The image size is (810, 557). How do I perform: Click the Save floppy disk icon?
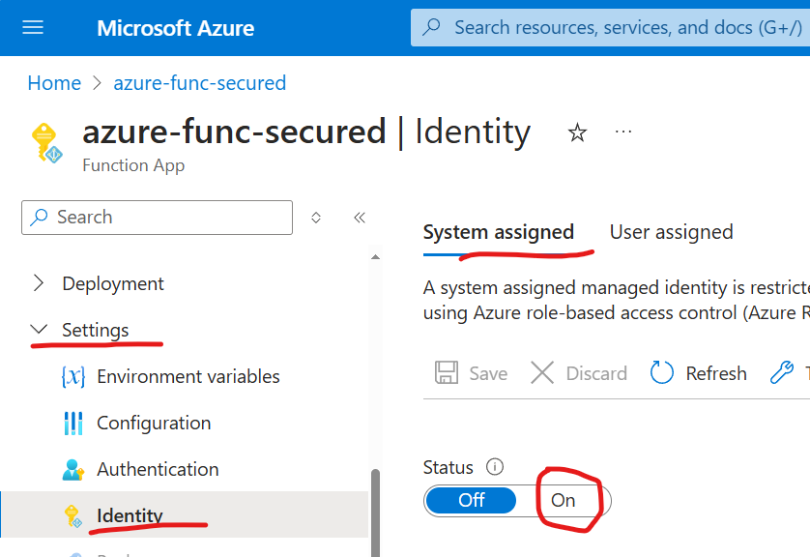(x=447, y=372)
